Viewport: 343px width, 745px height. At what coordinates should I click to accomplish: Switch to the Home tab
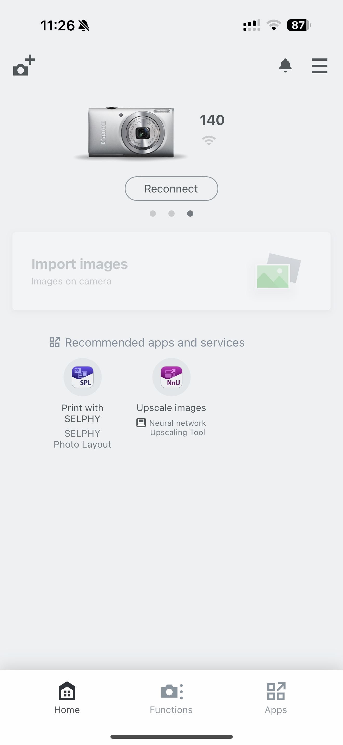click(x=67, y=697)
